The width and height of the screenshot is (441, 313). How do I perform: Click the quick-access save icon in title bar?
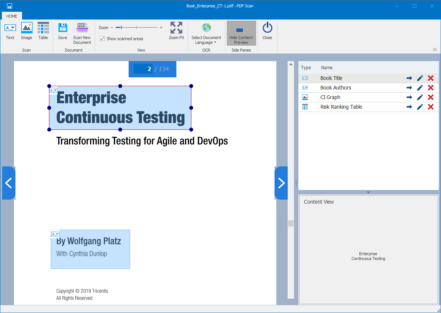pyautogui.click(x=10, y=6)
